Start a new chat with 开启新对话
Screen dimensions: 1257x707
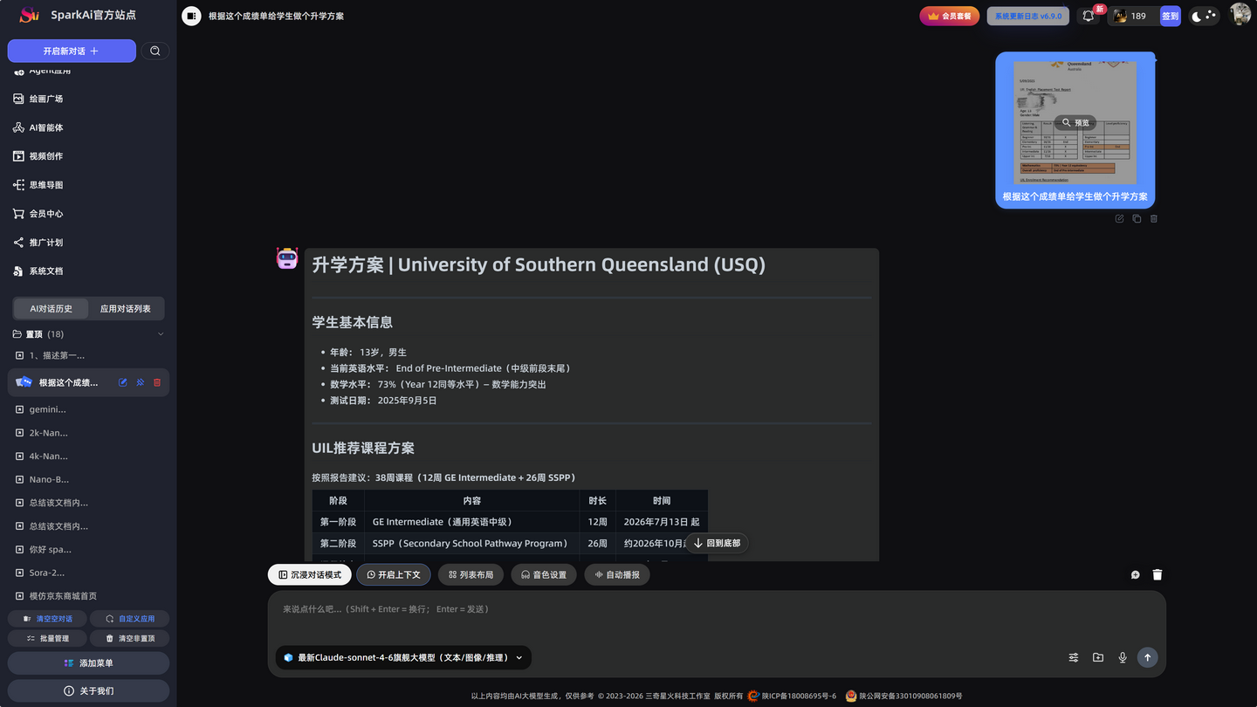click(x=72, y=51)
